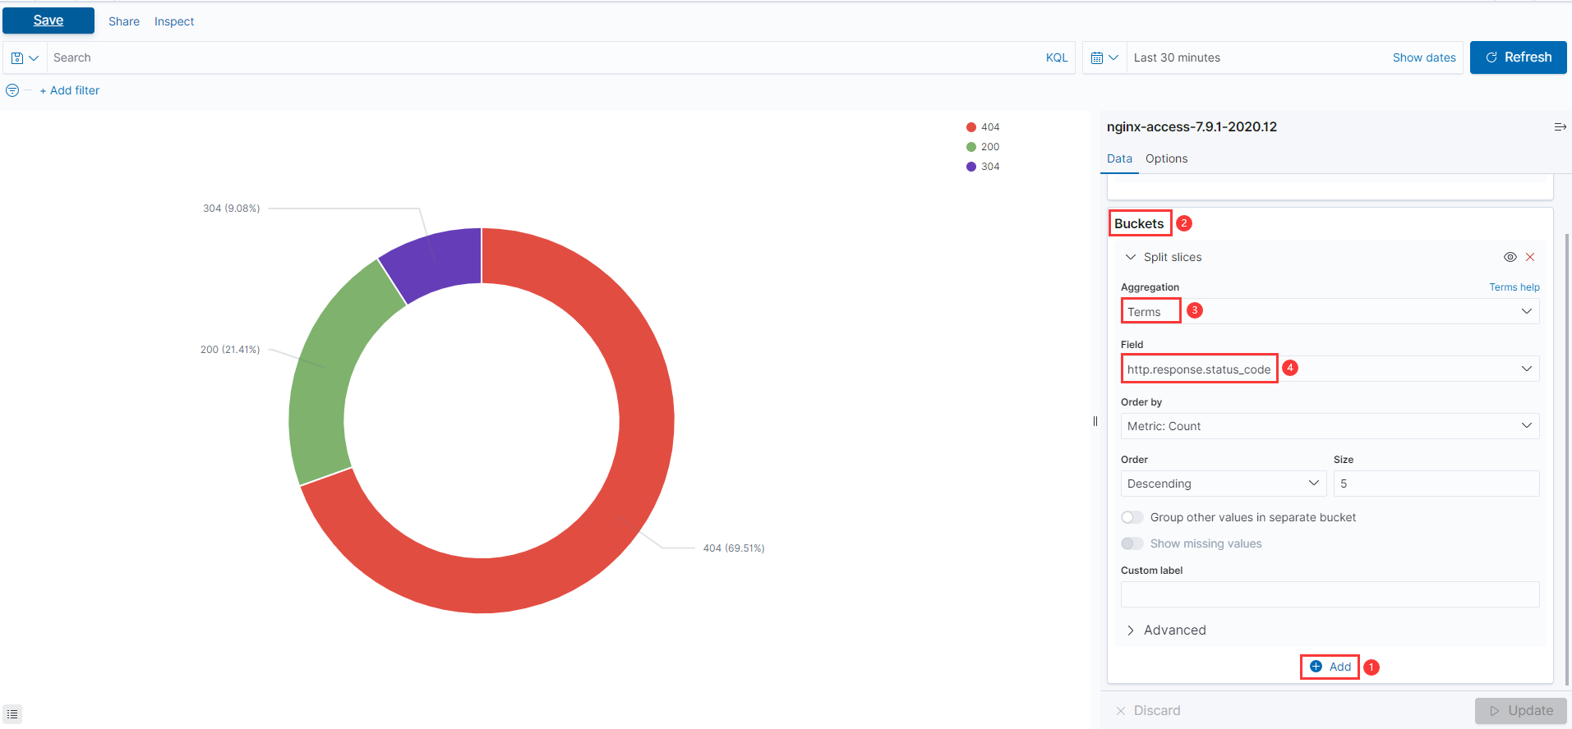Disable the Split slices aggregation eye icon
This screenshot has width=1572, height=729.
1510,257
